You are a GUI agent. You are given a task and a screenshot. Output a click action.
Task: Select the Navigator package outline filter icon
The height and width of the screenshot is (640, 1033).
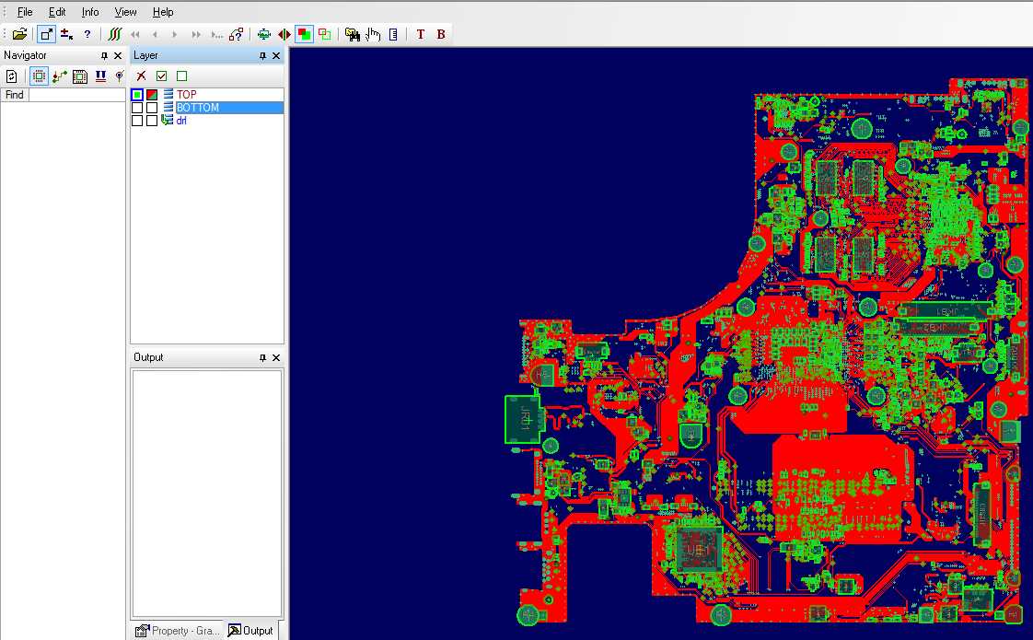[80, 77]
